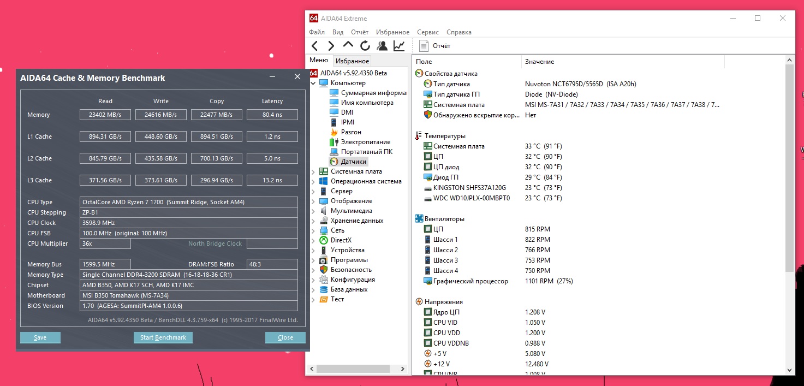Click the Отчёт report toolbar button
Screen dimensions: 804x386
[435, 46]
